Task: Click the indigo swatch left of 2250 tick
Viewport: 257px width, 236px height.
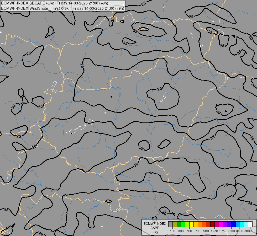Action: pyautogui.click(x=229, y=224)
